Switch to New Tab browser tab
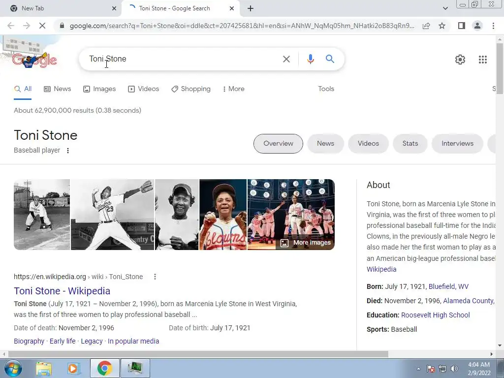 pyautogui.click(x=61, y=9)
